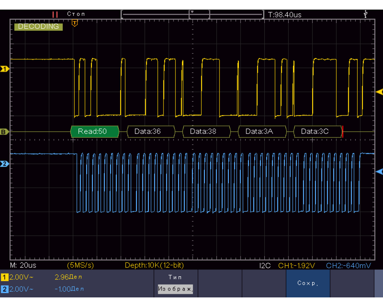Click the red pause indicator icon
The width and height of the screenshot is (383, 307).
tap(55, 14)
